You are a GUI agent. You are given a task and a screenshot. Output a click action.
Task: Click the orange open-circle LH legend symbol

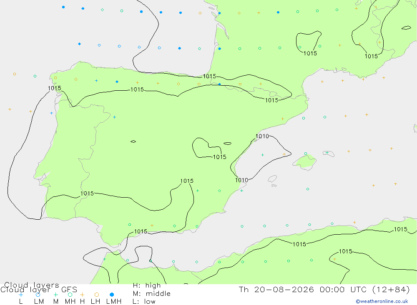coord(97,295)
